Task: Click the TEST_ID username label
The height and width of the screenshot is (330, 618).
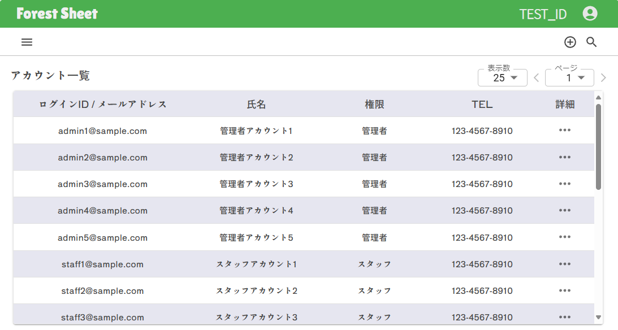Action: point(543,14)
